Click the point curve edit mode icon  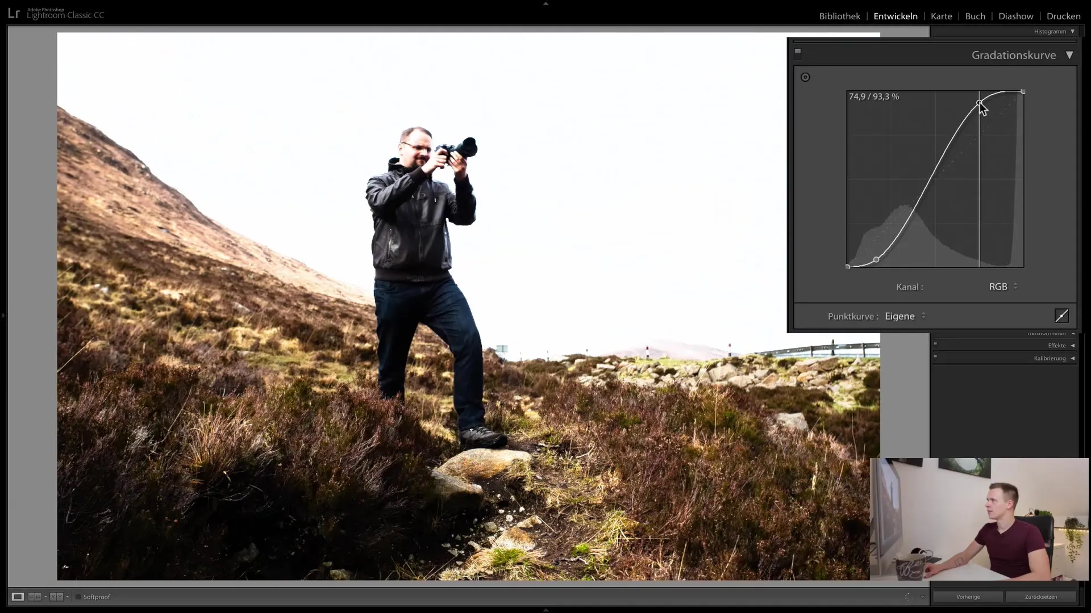1061,316
